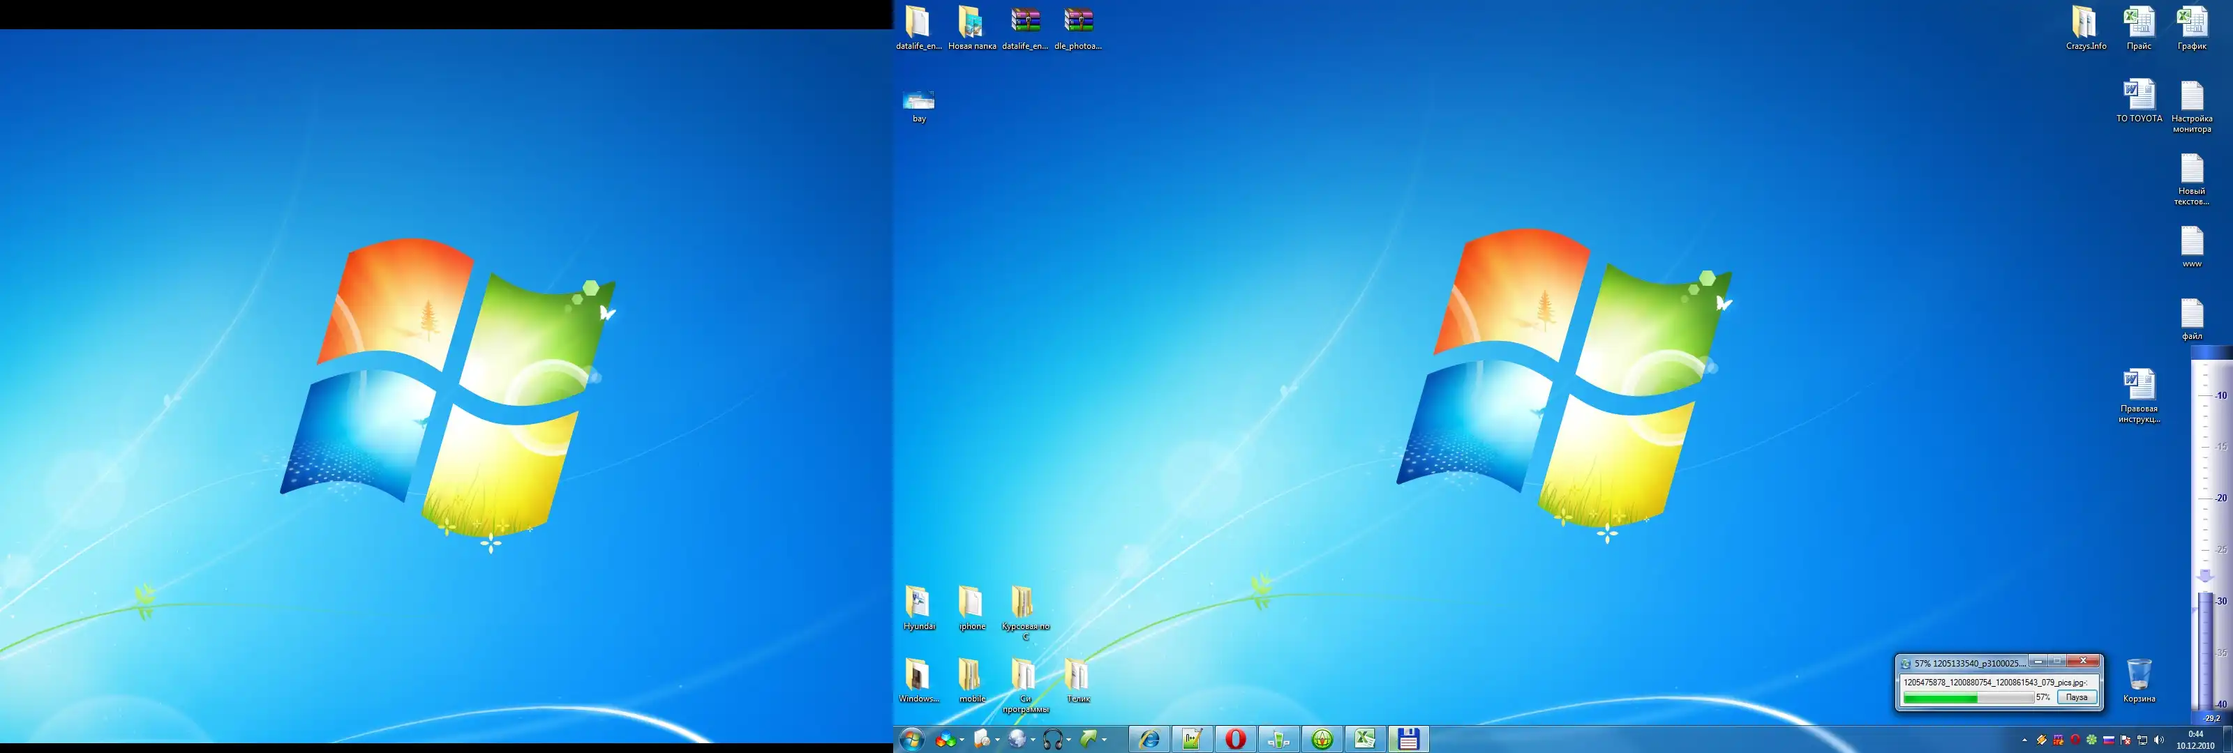
Task: Click the Opera browser taskbar button
Action: point(1235,739)
